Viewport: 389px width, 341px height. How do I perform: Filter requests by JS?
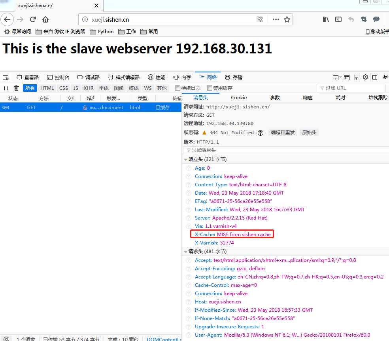[x=76, y=88]
